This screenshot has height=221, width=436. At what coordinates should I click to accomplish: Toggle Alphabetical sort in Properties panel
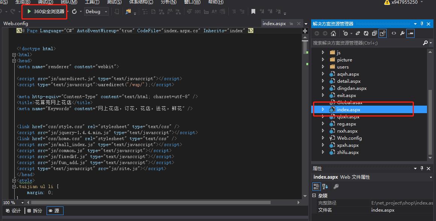tap(325, 187)
